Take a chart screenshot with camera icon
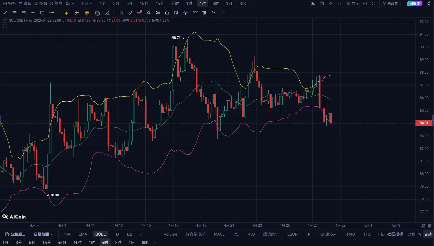Image resolution: width=434 pixels, height=246 pixels. click(322, 3)
